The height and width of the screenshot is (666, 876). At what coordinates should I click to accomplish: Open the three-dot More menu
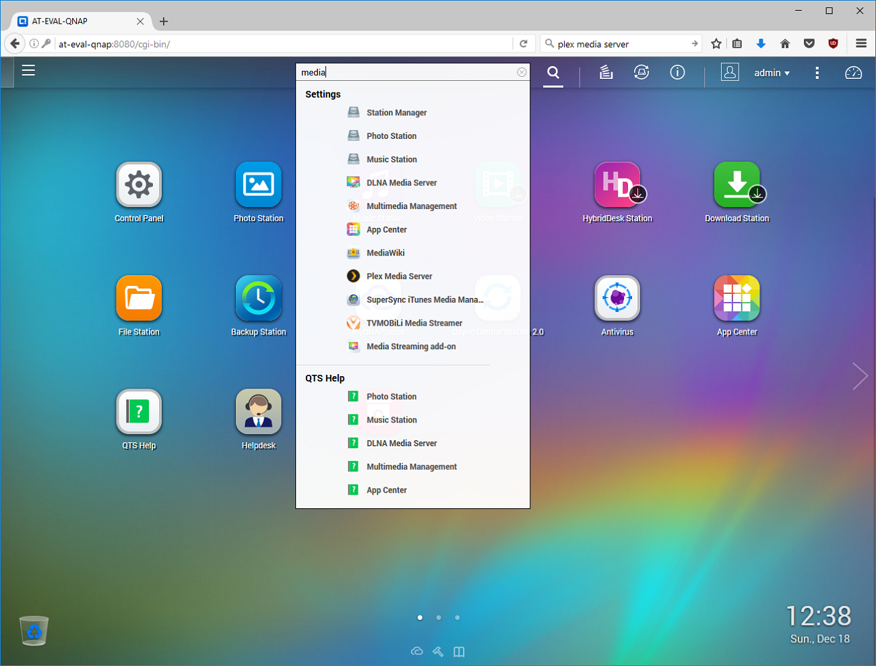point(817,73)
